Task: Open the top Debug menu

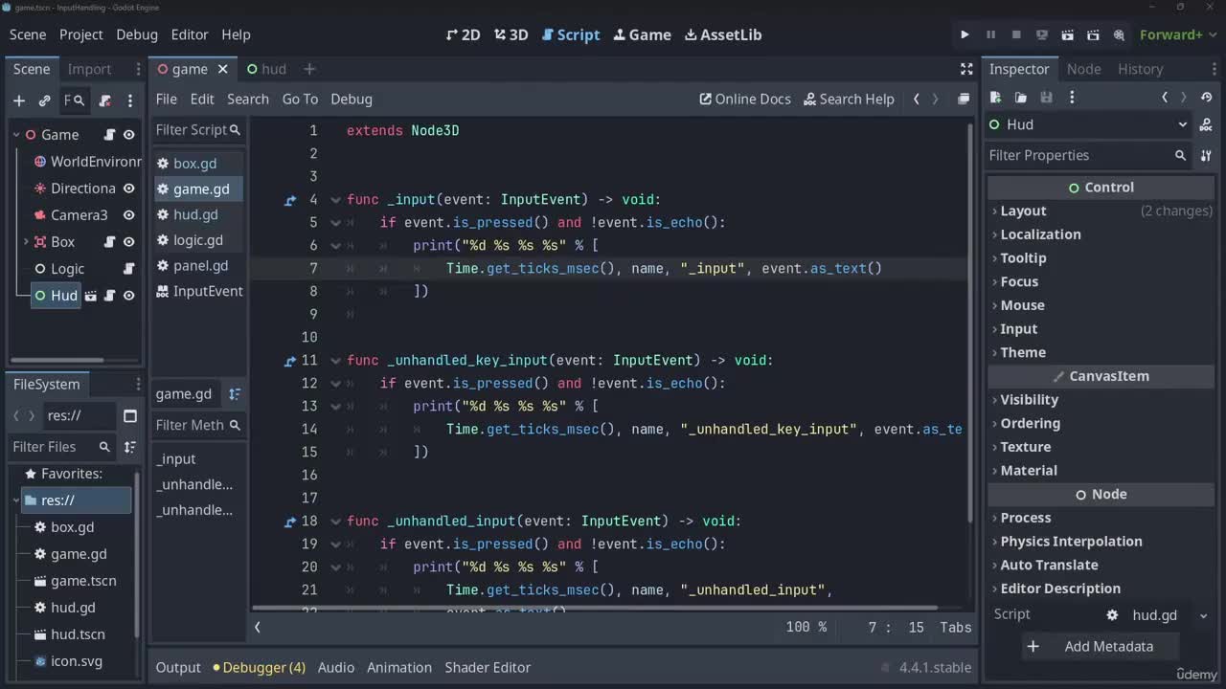Action: pyautogui.click(x=137, y=34)
